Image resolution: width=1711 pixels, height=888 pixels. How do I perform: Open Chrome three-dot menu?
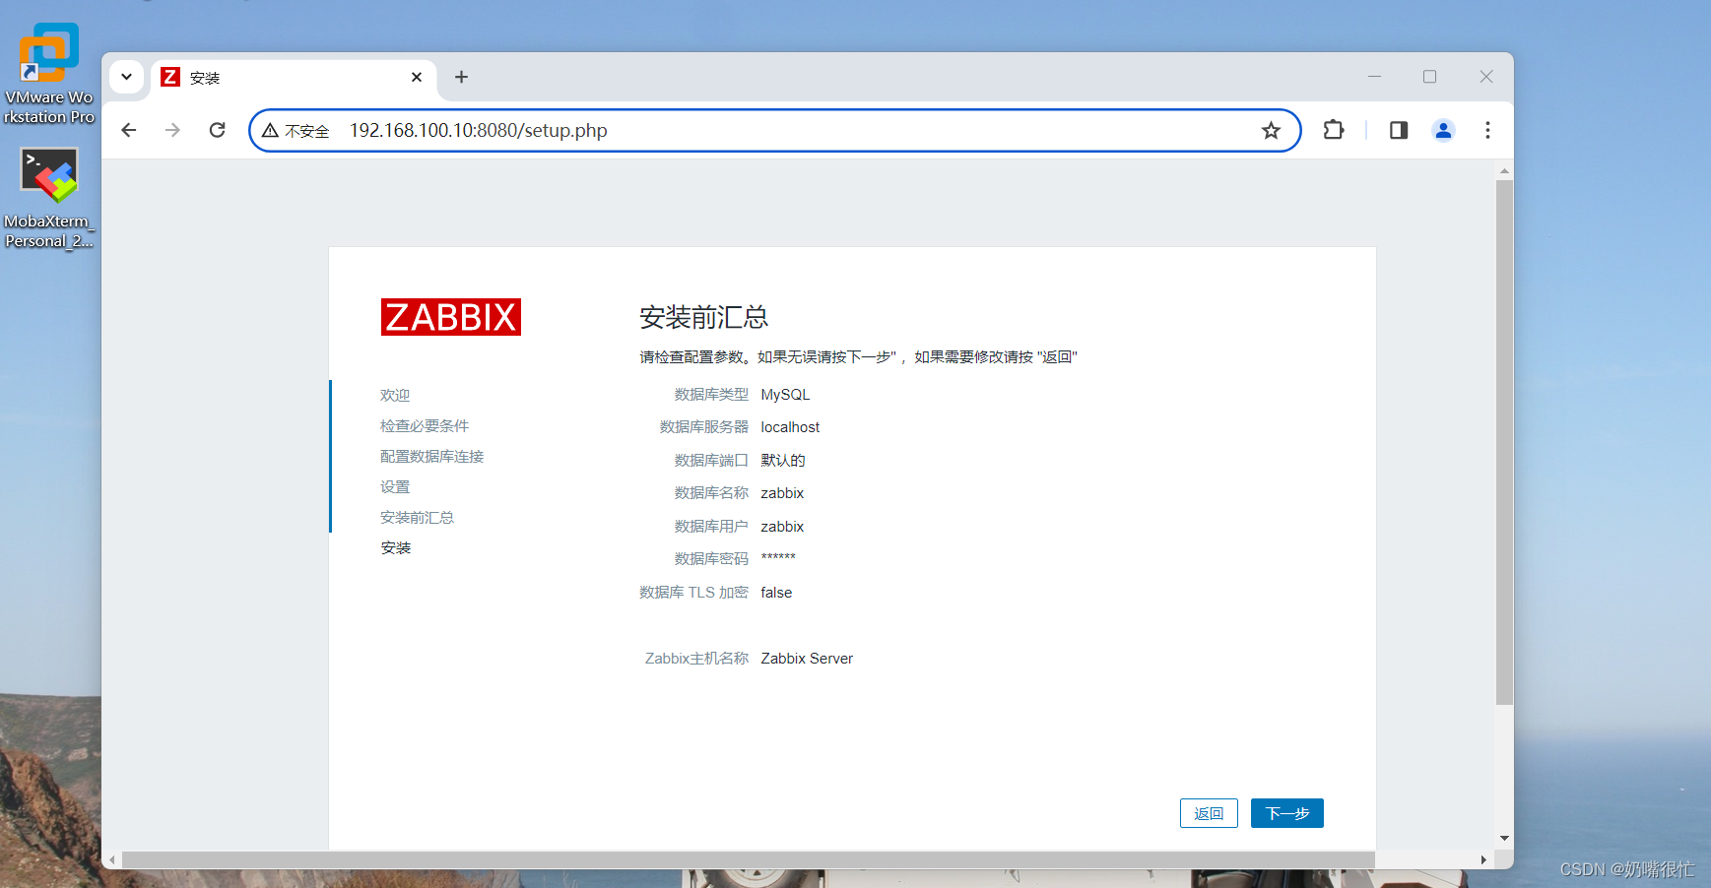[1487, 130]
